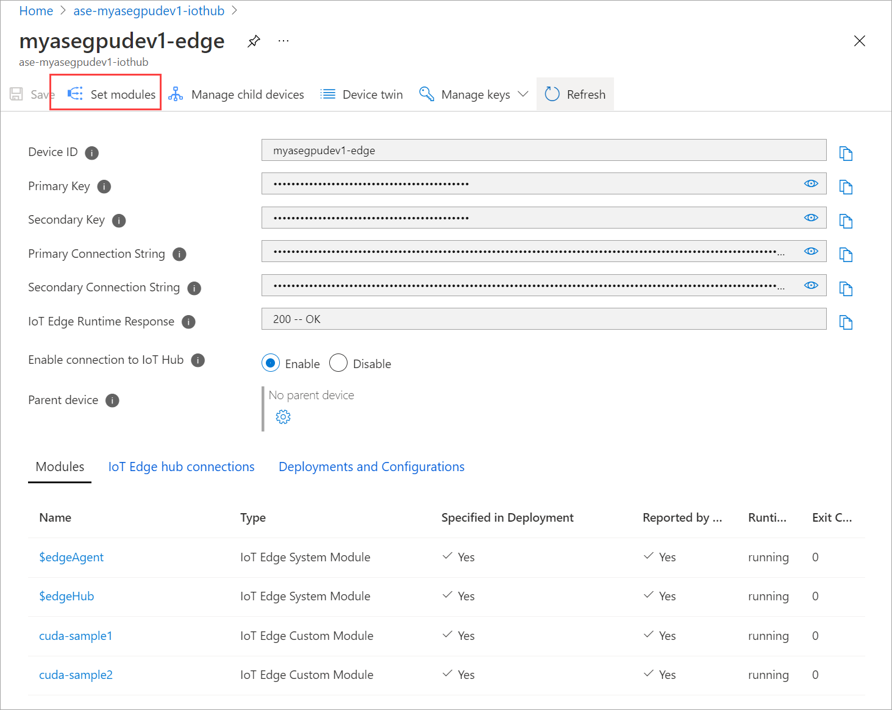This screenshot has width=892, height=710.
Task: Click the parent device settings gear
Action: point(283,417)
